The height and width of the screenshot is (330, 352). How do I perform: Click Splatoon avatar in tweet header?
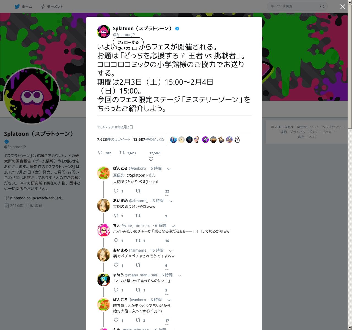(x=104, y=31)
